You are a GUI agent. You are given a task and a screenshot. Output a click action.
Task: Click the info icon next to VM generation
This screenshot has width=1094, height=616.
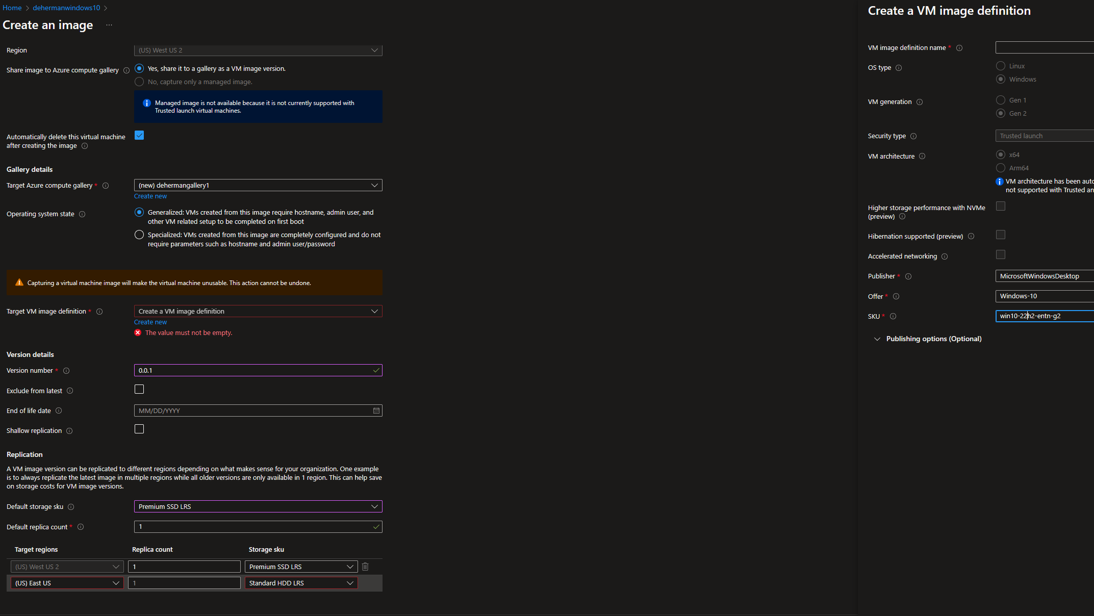point(920,102)
